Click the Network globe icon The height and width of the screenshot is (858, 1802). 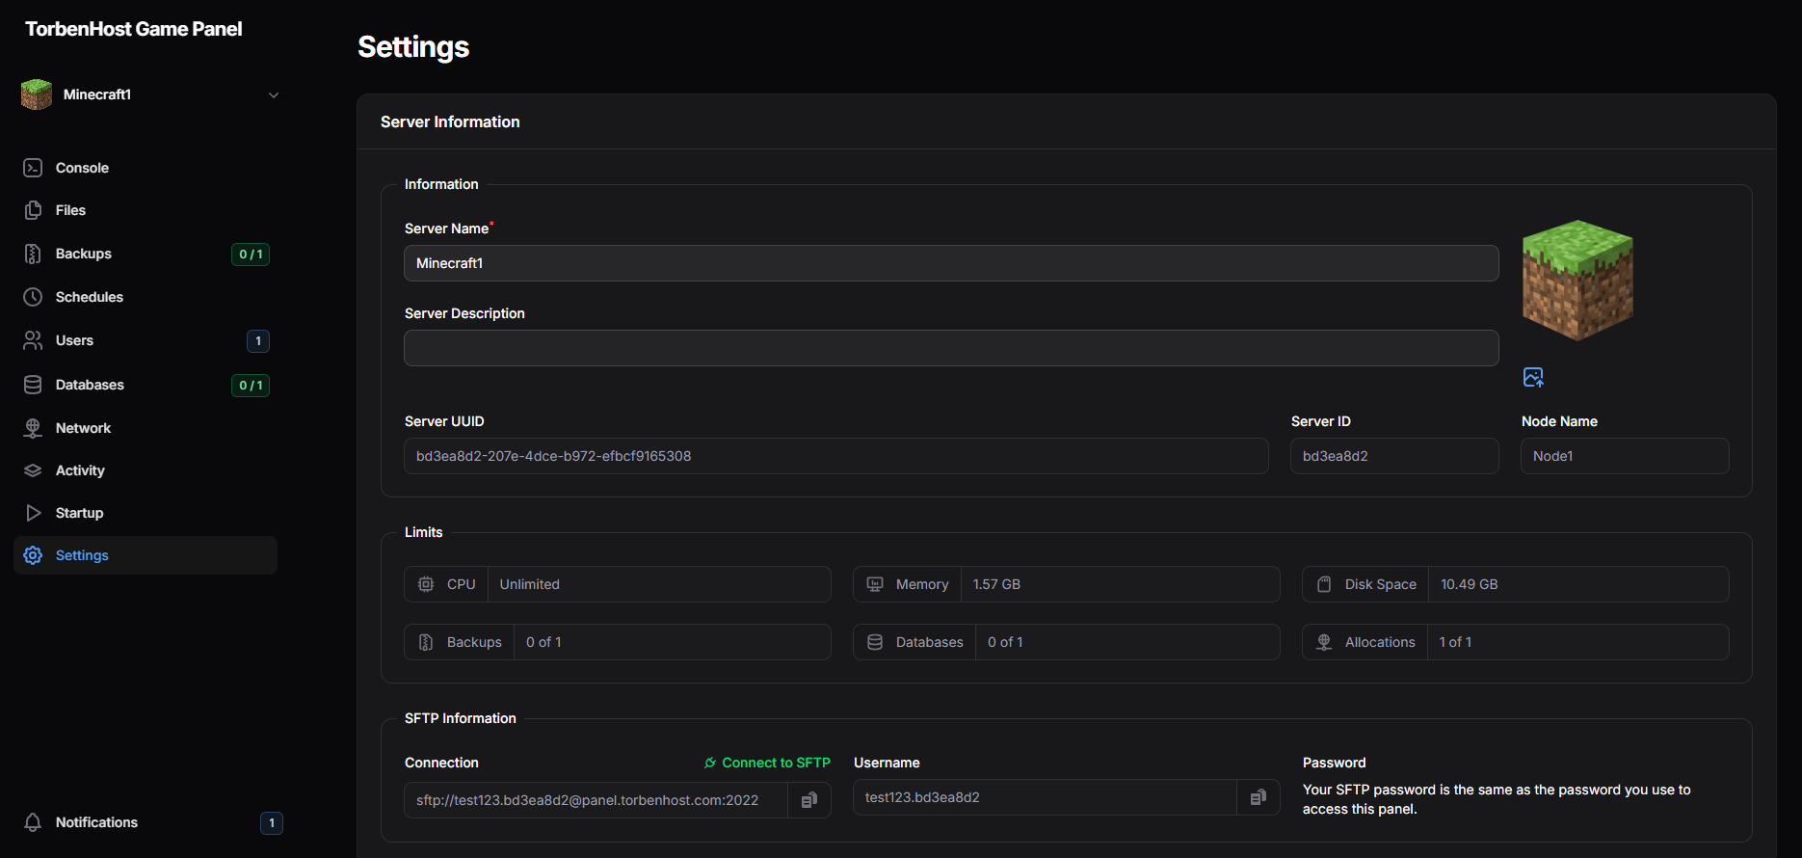[x=33, y=428]
